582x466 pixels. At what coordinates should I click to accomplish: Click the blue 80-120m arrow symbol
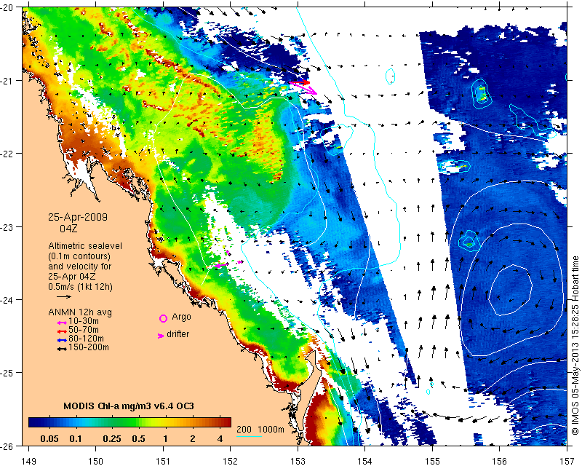coord(62,340)
